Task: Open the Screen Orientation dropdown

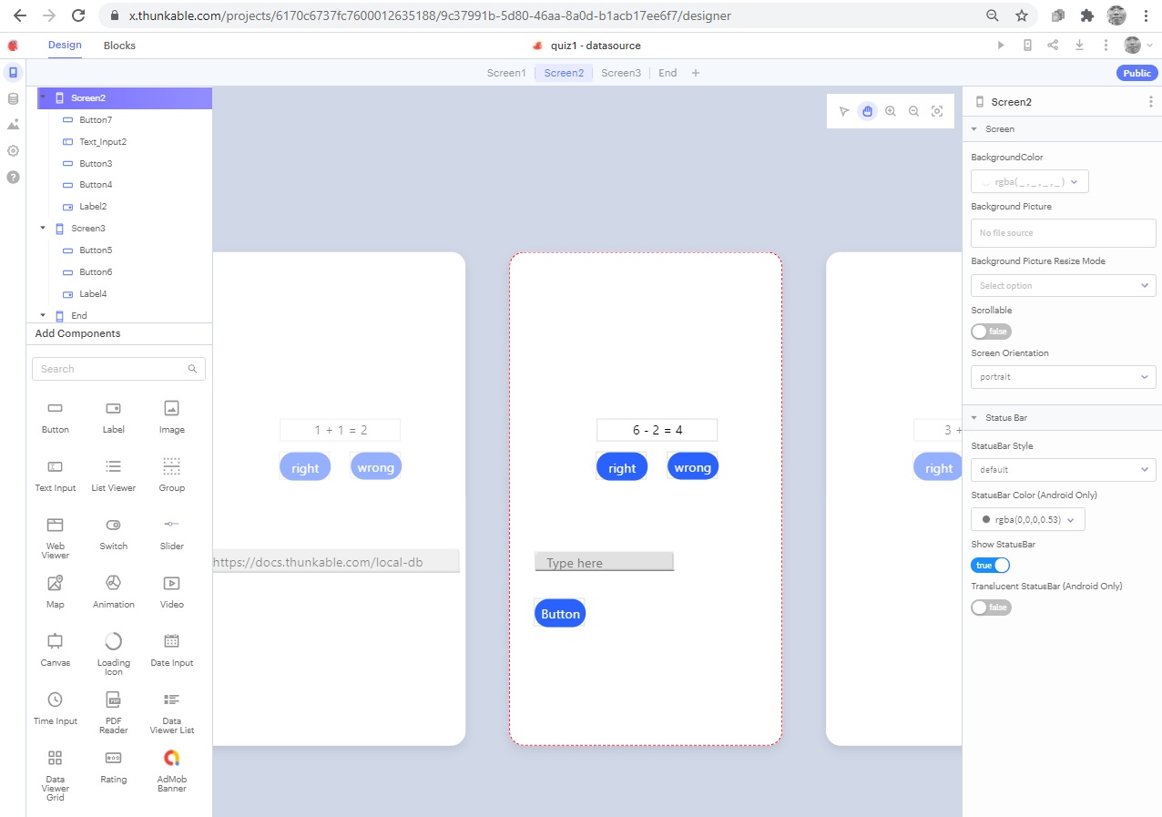Action: pos(1063,377)
